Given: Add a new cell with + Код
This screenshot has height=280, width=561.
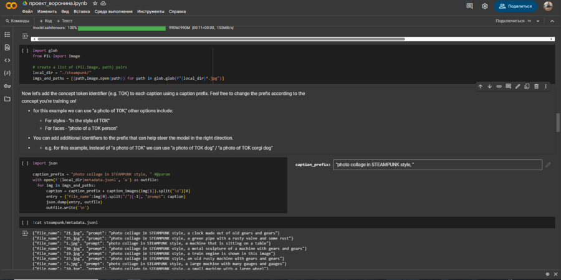Looking at the screenshot, I should pyautogui.click(x=46, y=21).
